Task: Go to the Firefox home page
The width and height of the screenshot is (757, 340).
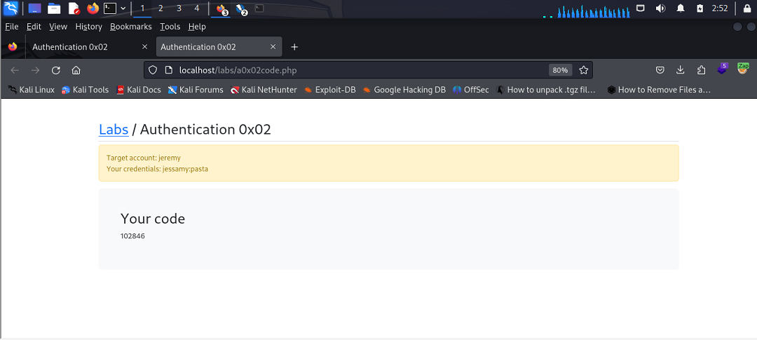Action: click(x=76, y=70)
